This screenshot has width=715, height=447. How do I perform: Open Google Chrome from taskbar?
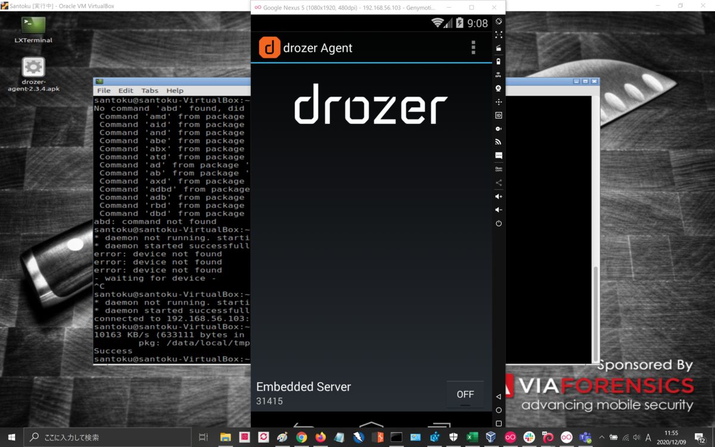pyautogui.click(x=301, y=437)
